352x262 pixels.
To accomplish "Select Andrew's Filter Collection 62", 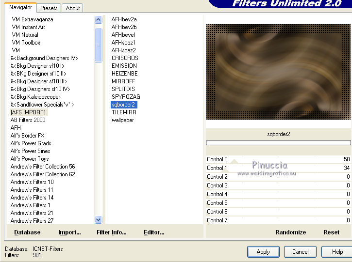I will pos(43,174).
